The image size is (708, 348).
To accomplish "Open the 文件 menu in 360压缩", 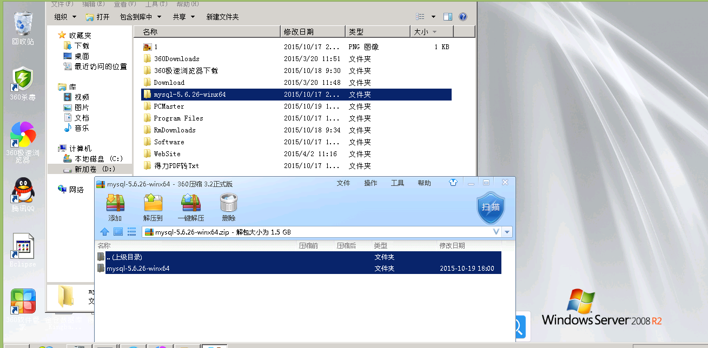I will click(x=343, y=183).
